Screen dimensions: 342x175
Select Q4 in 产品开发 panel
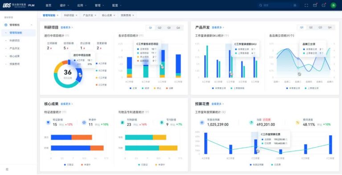330,28
